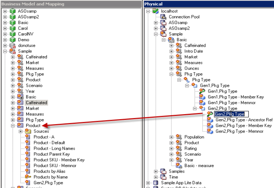Select Gen1,Pkg Type - Member Key column
This screenshot has width=274, height=188.
(235, 97)
